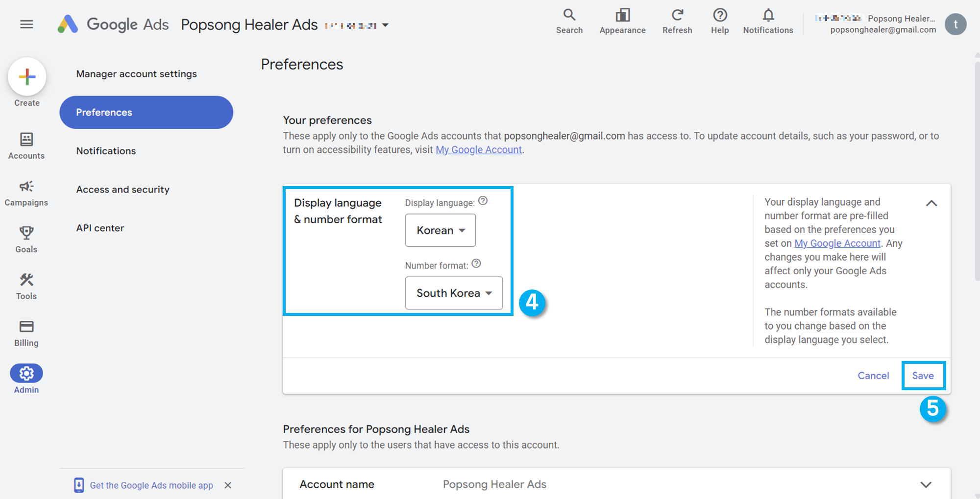The height and width of the screenshot is (499, 980).
Task: Select the Preferences menu item
Action: point(146,112)
